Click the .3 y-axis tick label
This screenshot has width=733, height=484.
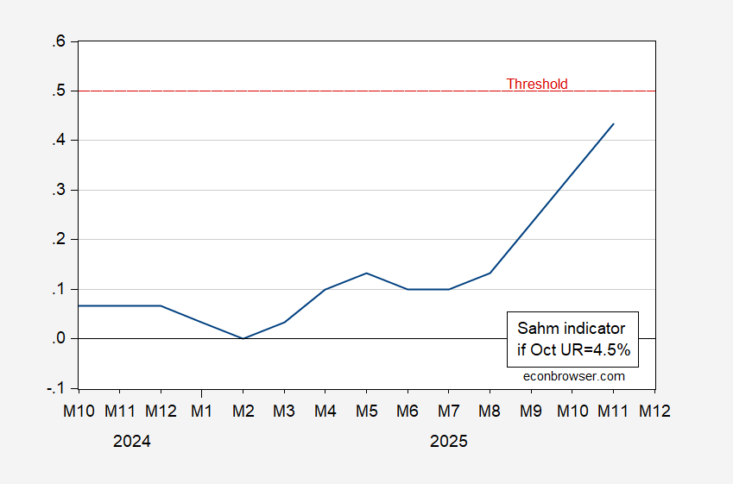click(x=59, y=190)
